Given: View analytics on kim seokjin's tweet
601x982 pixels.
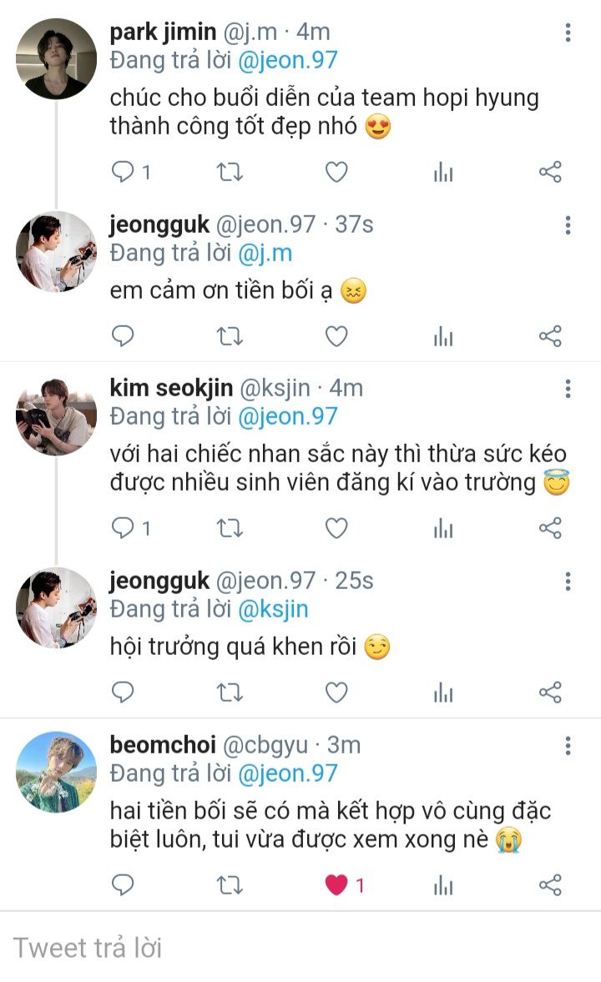Looking at the screenshot, I should click(443, 527).
